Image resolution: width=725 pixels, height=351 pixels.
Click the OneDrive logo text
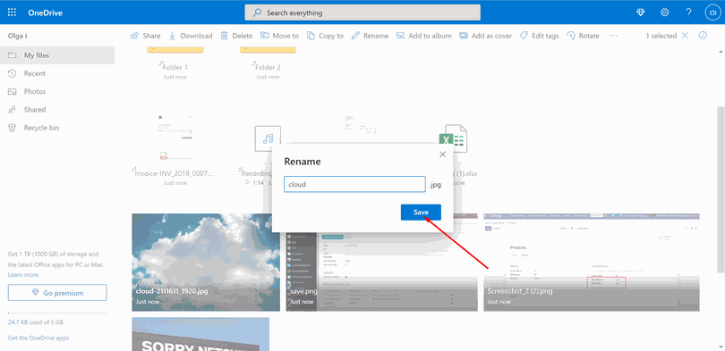point(46,13)
